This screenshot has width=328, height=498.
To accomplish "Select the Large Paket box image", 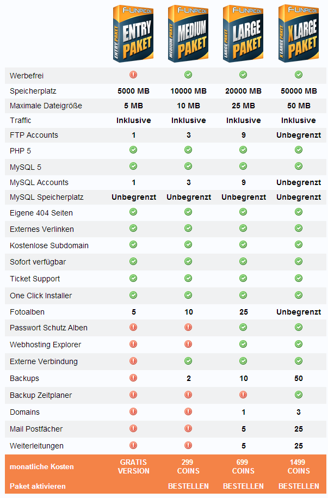I will point(243,34).
